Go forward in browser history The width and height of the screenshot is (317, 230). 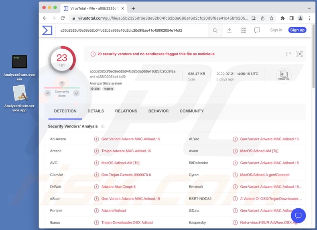click(x=54, y=18)
